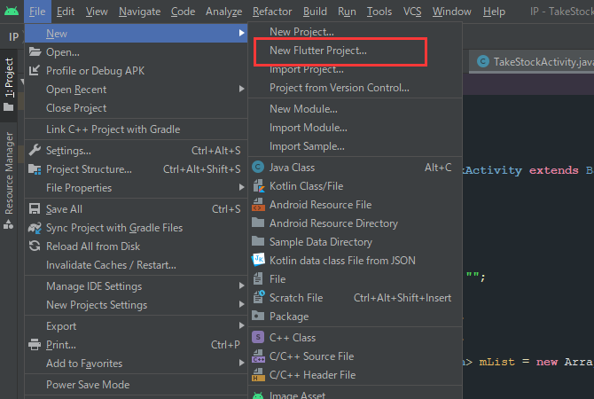Open the Tools menu
The image size is (594, 399).
click(x=379, y=12)
